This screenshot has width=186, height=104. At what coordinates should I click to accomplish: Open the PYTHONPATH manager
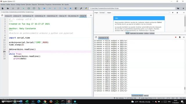coord(86,8)
